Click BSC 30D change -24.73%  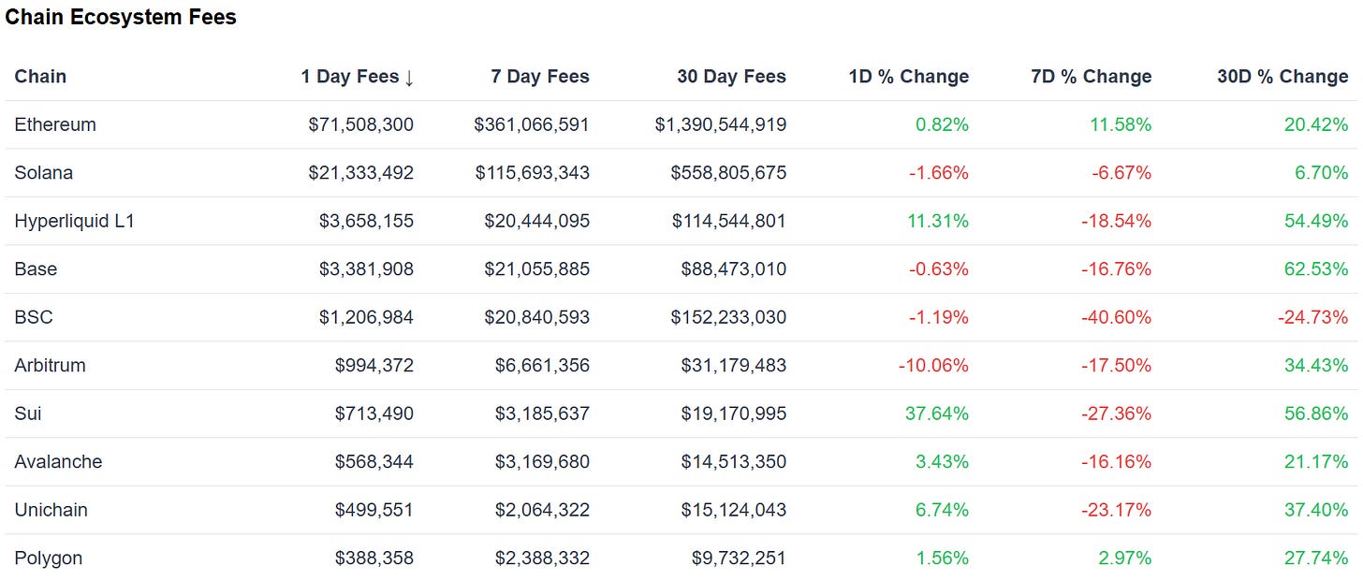[x=1313, y=318]
